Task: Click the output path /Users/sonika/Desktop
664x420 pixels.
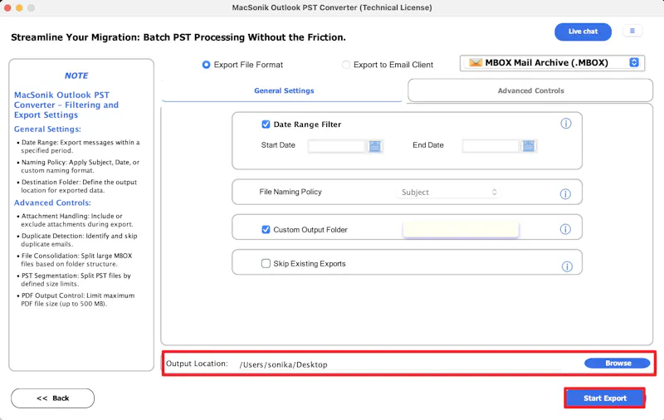Action: [283, 364]
